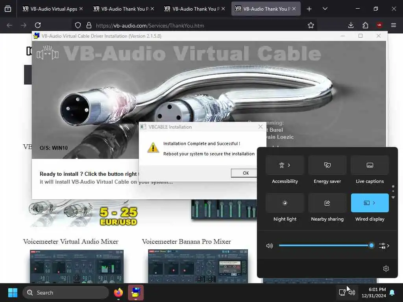Image resolution: width=403 pixels, height=302 pixels.
Task: Expand Wired display options chevron
Action: [374, 203]
